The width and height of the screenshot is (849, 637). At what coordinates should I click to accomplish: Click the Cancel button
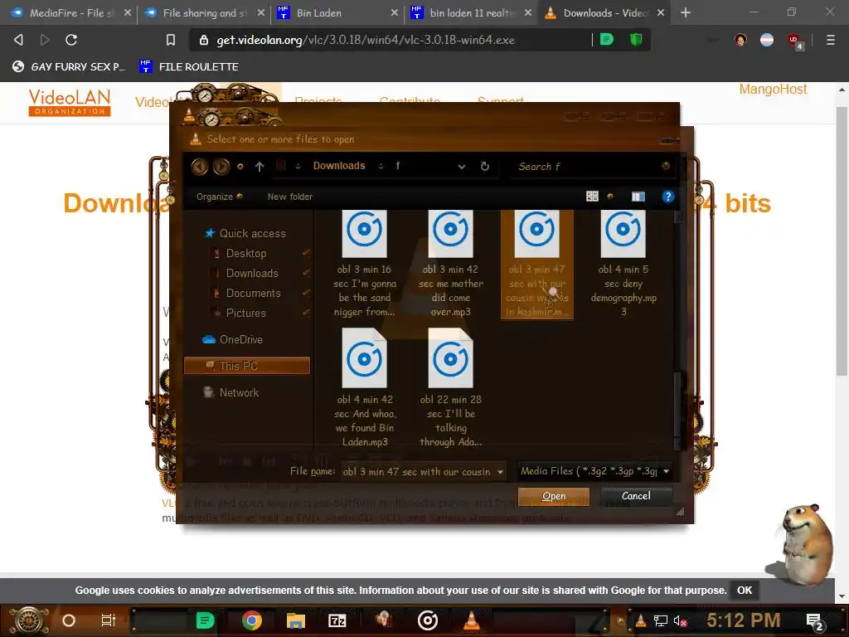click(636, 496)
